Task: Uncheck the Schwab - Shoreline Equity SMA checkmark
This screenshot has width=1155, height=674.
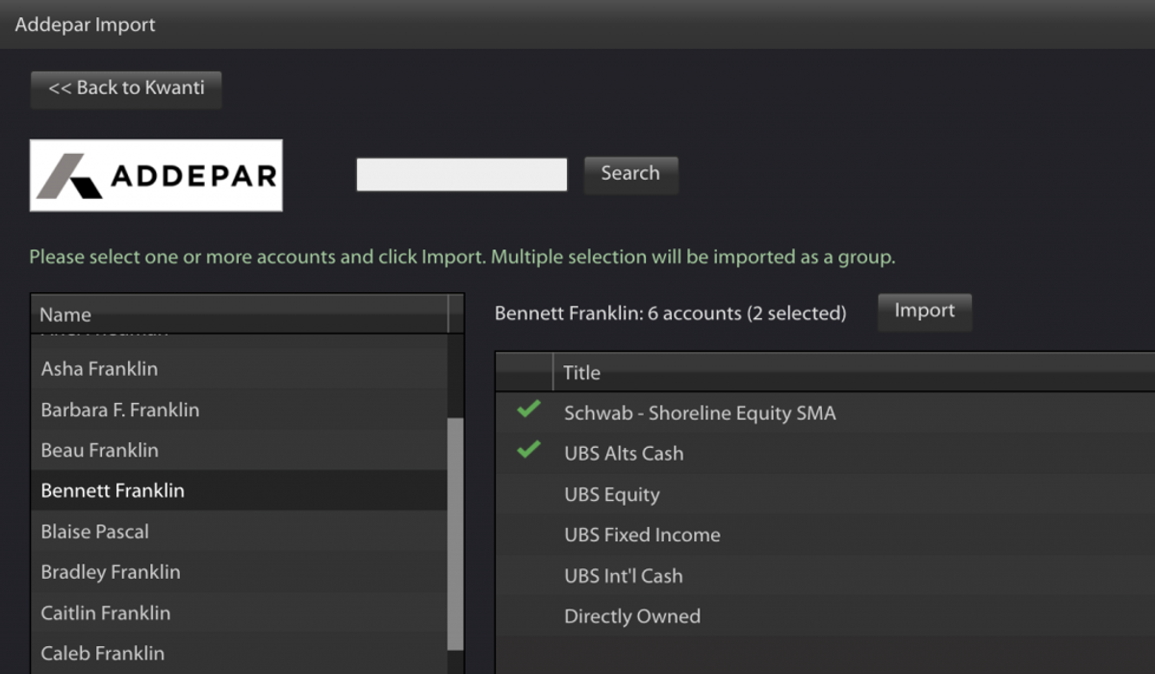Action: coord(528,409)
